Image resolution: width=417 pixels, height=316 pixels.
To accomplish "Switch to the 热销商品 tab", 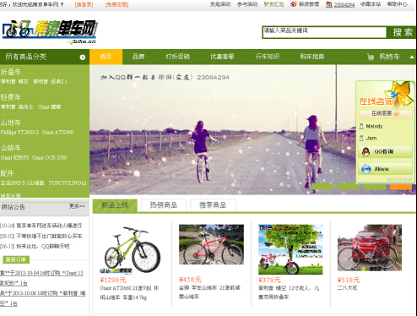I will coord(164,205).
